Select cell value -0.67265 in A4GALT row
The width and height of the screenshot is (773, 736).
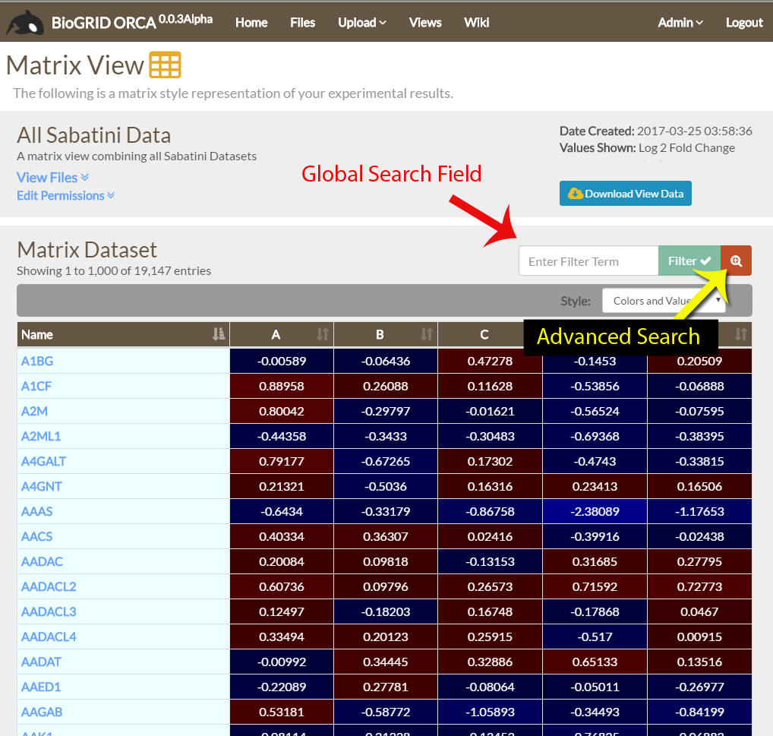[386, 461]
